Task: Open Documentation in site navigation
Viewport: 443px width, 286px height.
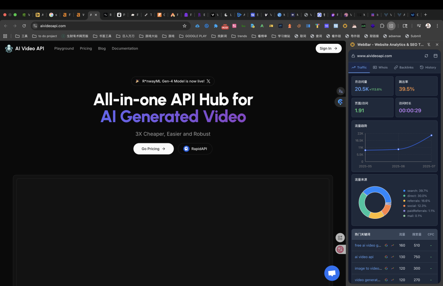Action: click(125, 49)
